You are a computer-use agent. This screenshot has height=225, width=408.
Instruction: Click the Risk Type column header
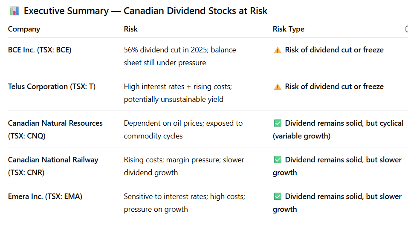click(288, 29)
